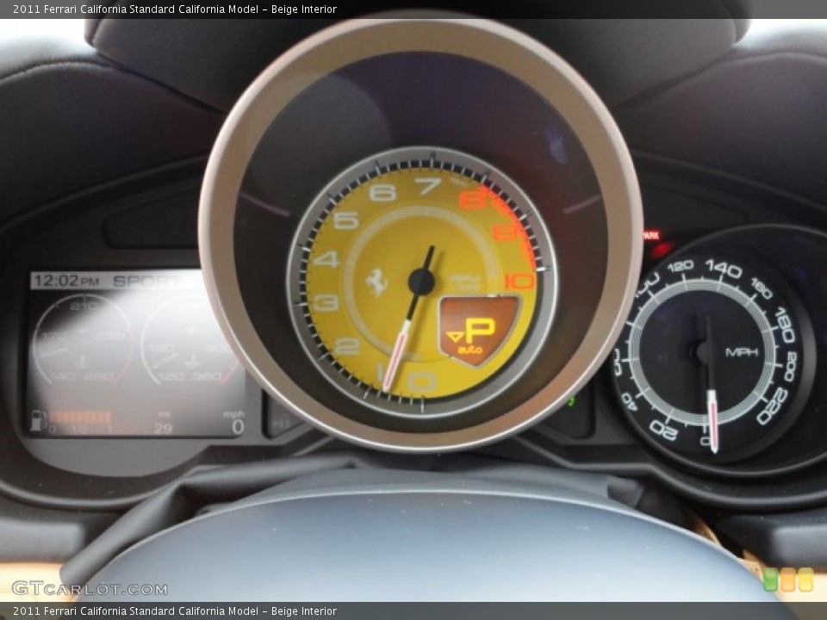The height and width of the screenshot is (620, 827).
Task: Click the orange fuel level bar
Action: [79, 418]
